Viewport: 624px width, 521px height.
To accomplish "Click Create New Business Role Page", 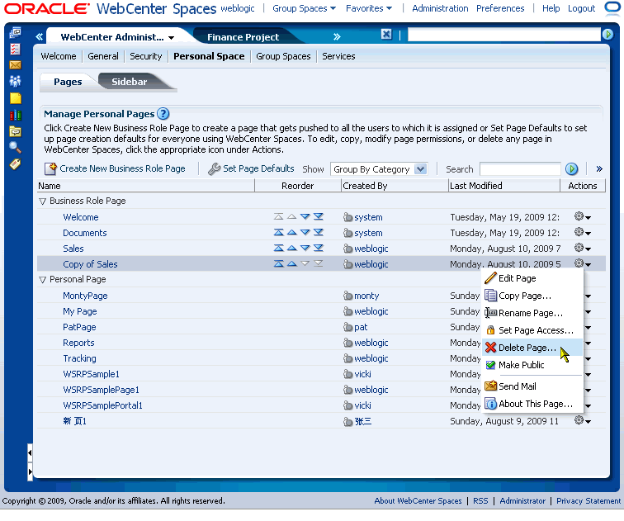I will (x=115, y=168).
